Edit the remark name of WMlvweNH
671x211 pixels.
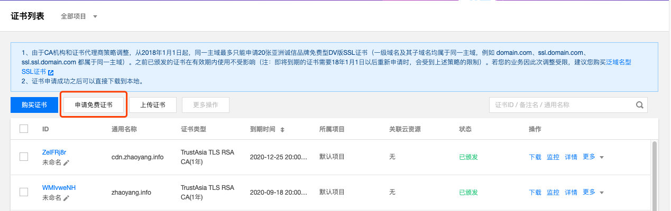66,198
